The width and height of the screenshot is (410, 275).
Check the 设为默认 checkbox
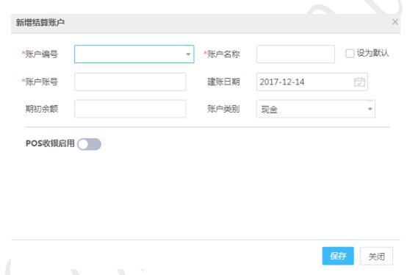pos(350,54)
